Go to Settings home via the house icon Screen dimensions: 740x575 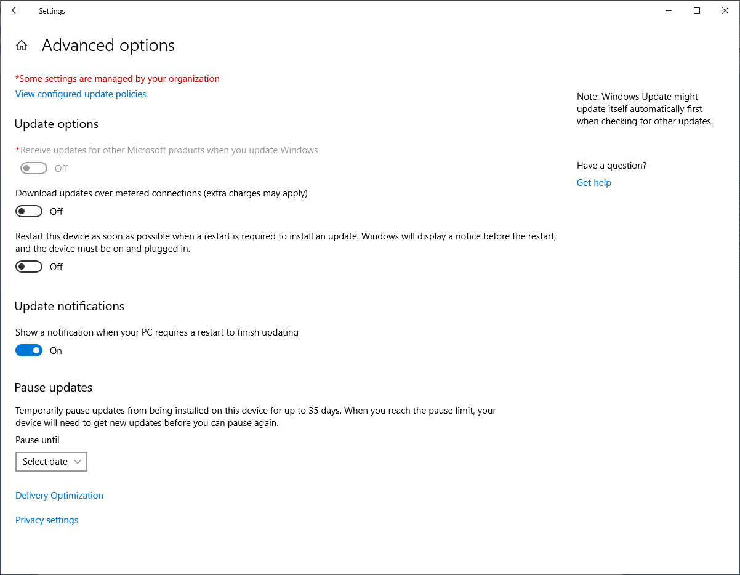tap(22, 46)
